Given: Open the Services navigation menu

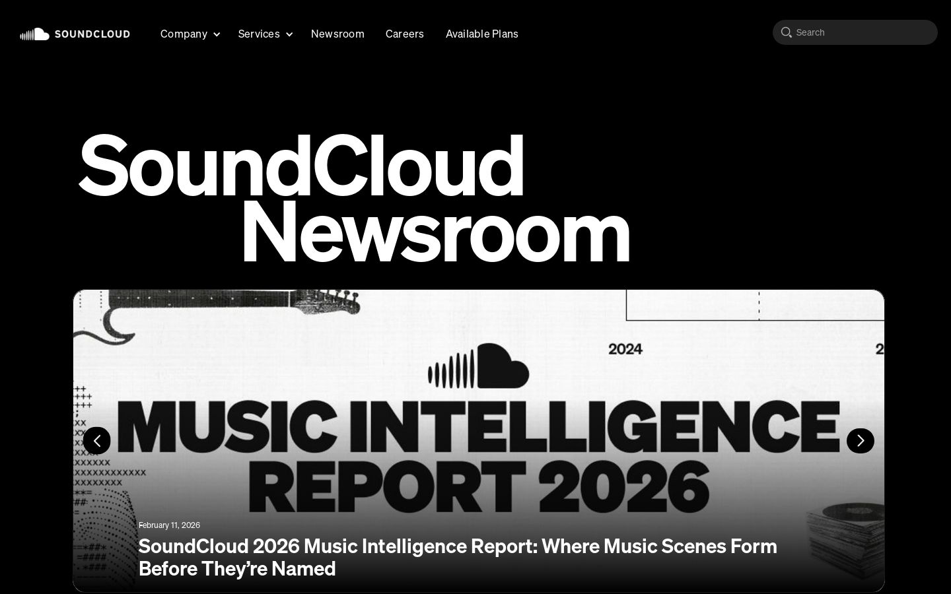Looking at the screenshot, I should click(x=259, y=34).
